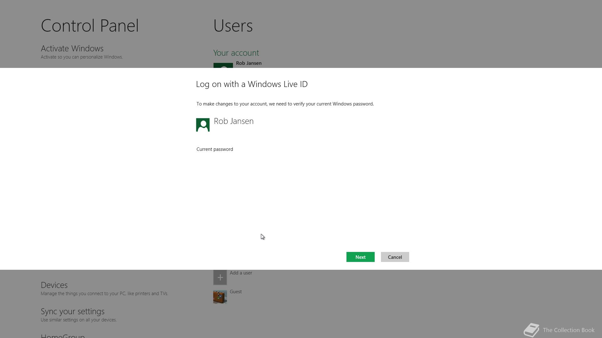Click the Add a user text label
Image resolution: width=602 pixels, height=338 pixels.
tap(241, 273)
